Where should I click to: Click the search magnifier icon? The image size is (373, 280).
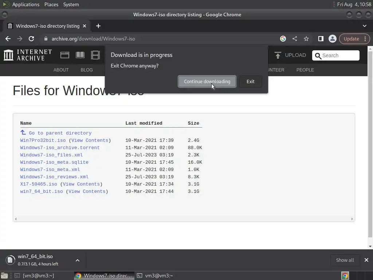[318, 56]
